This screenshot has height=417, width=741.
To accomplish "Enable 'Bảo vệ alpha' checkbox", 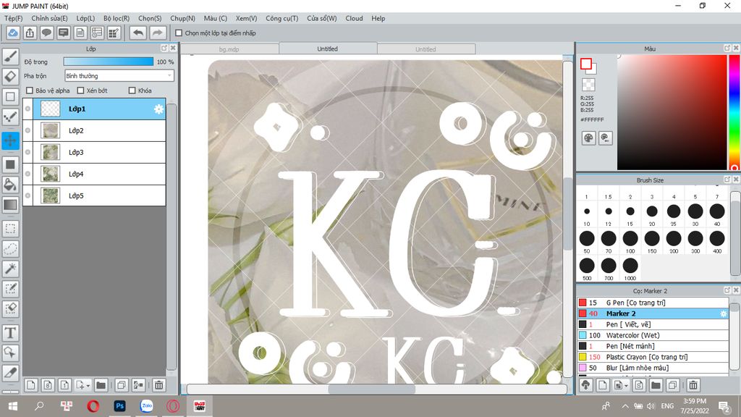I will 30,90.
